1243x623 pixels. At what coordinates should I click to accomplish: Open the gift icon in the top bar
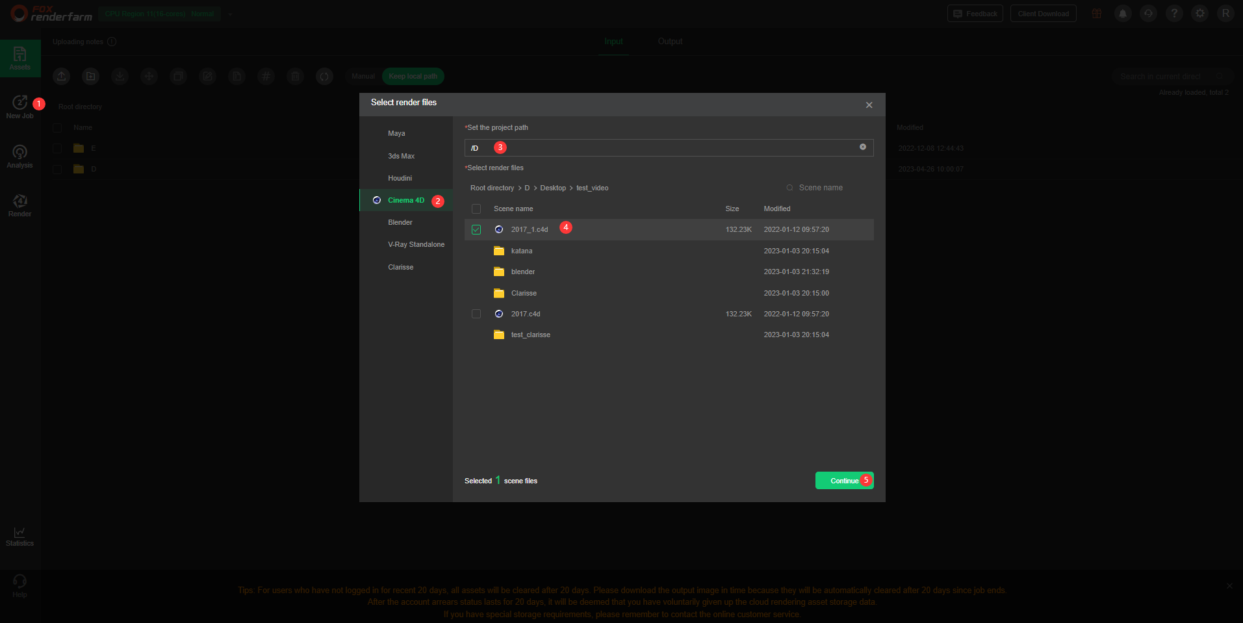click(1097, 14)
